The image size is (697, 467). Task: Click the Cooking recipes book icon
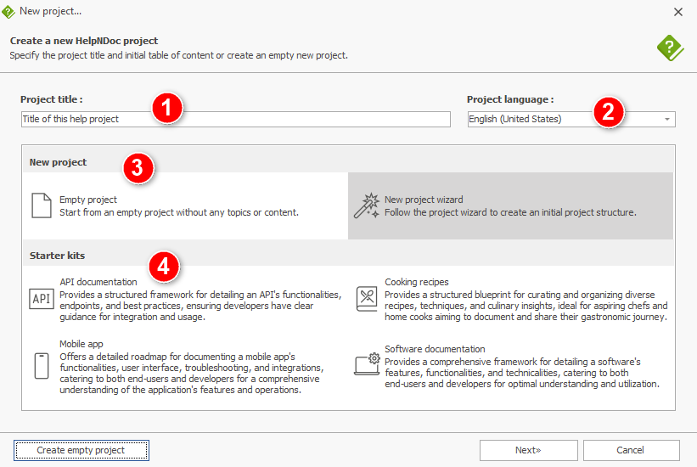[x=367, y=298]
